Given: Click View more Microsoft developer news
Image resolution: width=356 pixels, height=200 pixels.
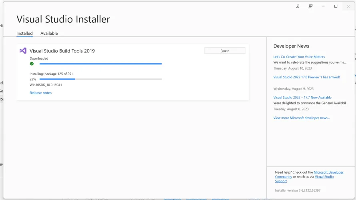Looking at the screenshot, I should click(301, 118).
